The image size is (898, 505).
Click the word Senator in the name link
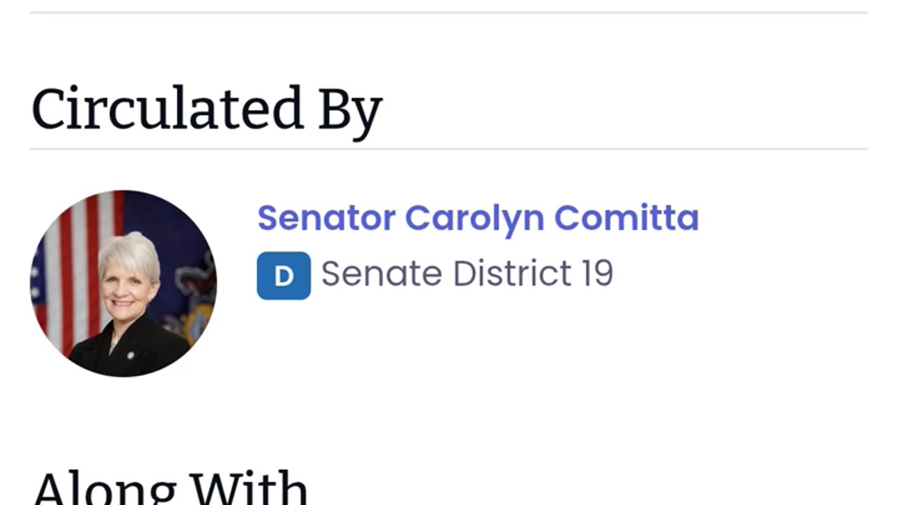pos(326,218)
